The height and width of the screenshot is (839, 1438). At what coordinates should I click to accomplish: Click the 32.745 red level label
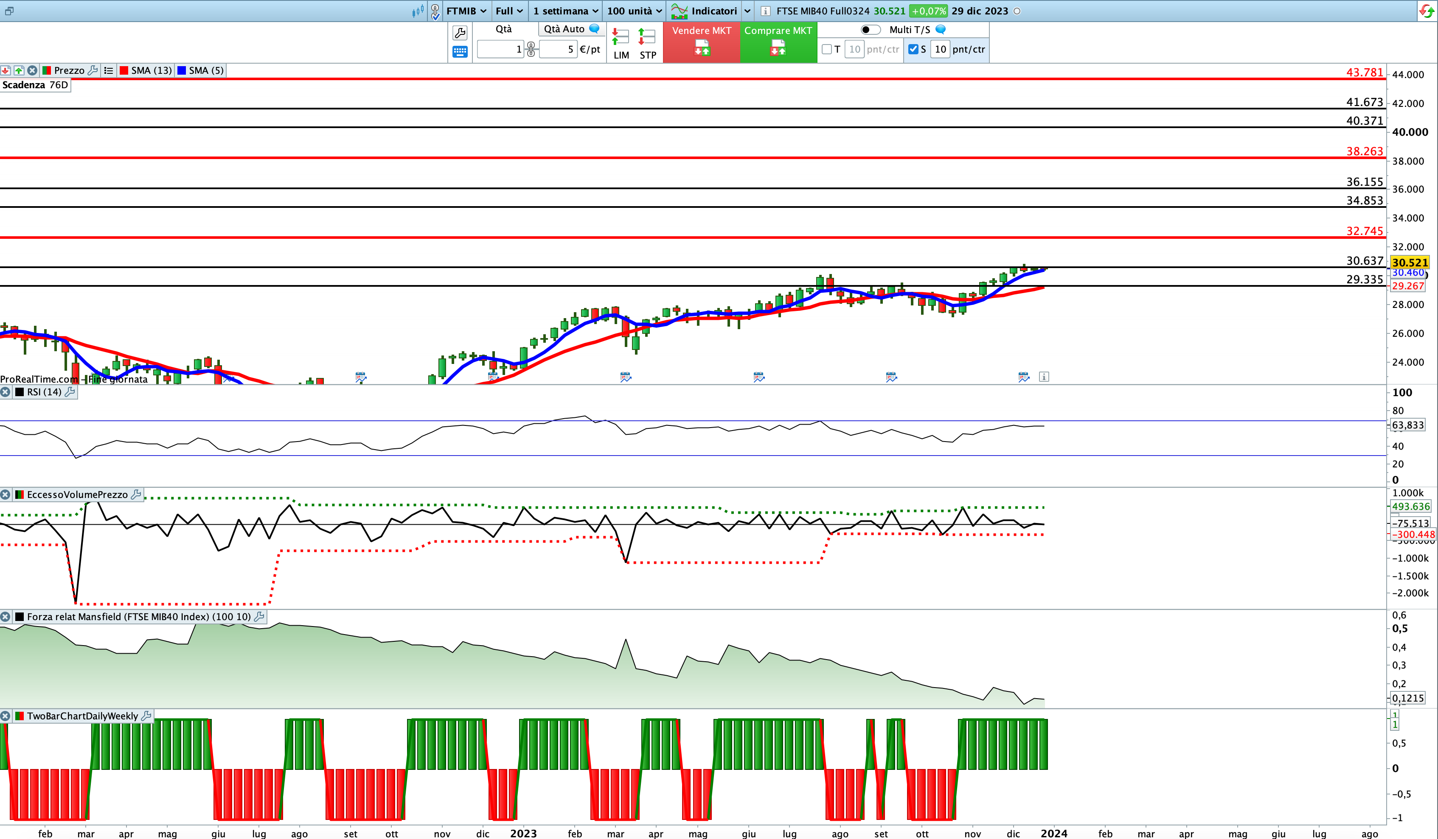pyautogui.click(x=1365, y=231)
